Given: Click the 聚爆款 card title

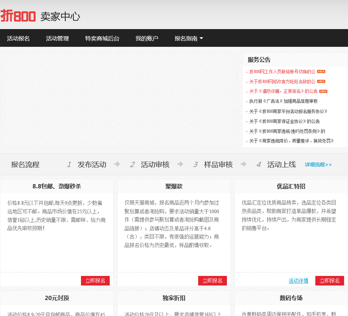Looking at the screenshot, I should click(174, 186).
